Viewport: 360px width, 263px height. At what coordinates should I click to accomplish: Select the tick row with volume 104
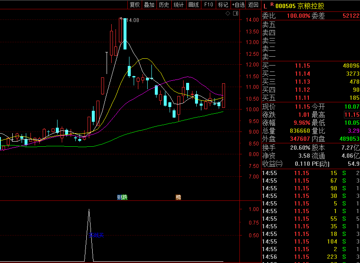tap(311, 242)
